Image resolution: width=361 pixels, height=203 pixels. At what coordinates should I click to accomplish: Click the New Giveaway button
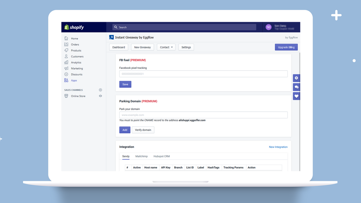coord(142,47)
